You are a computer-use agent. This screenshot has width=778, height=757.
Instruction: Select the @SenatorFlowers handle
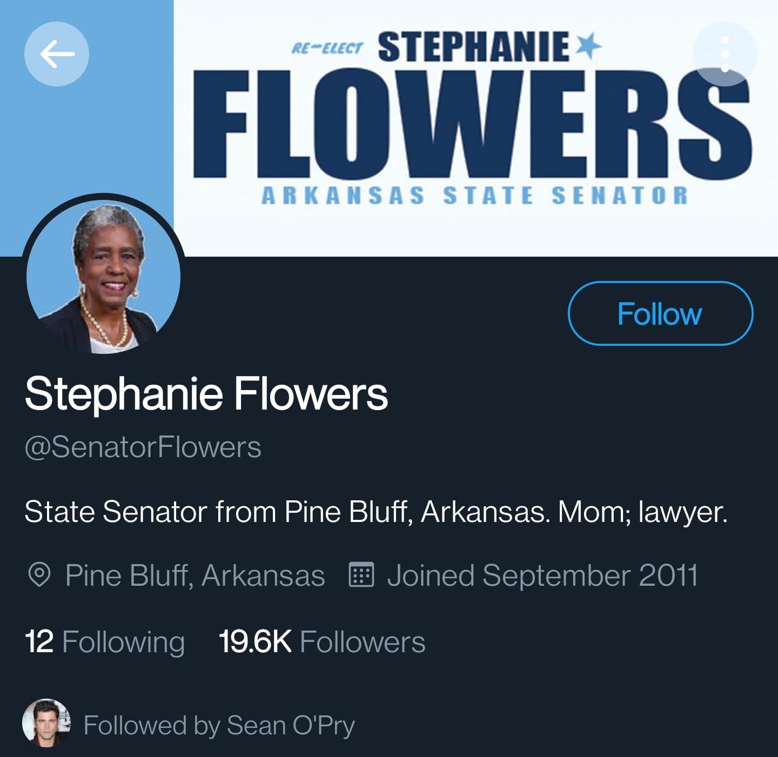coord(143,447)
